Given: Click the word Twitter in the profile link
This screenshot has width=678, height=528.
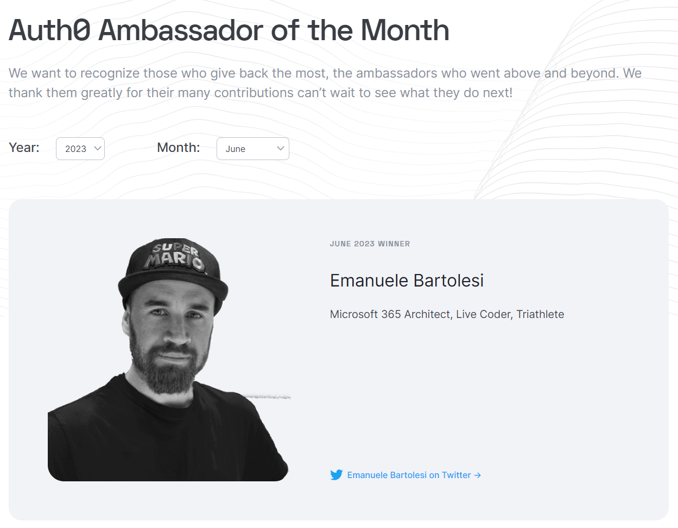Looking at the screenshot, I should (x=456, y=475).
